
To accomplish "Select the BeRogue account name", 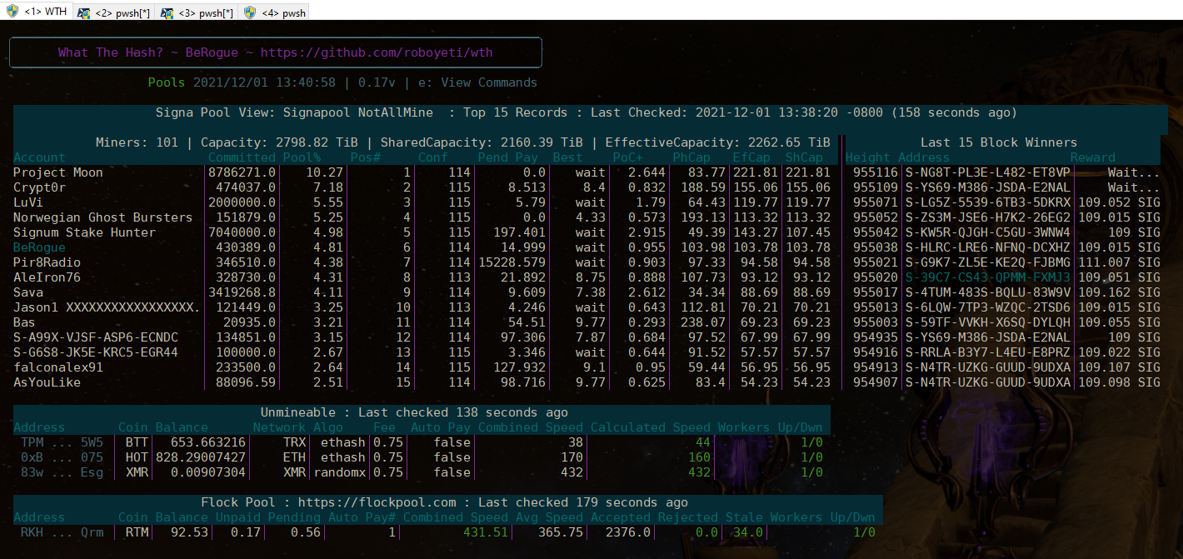I will click(x=39, y=247).
